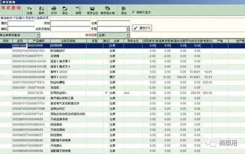
Task: Click product code 000097005B
Action: click(36, 98)
